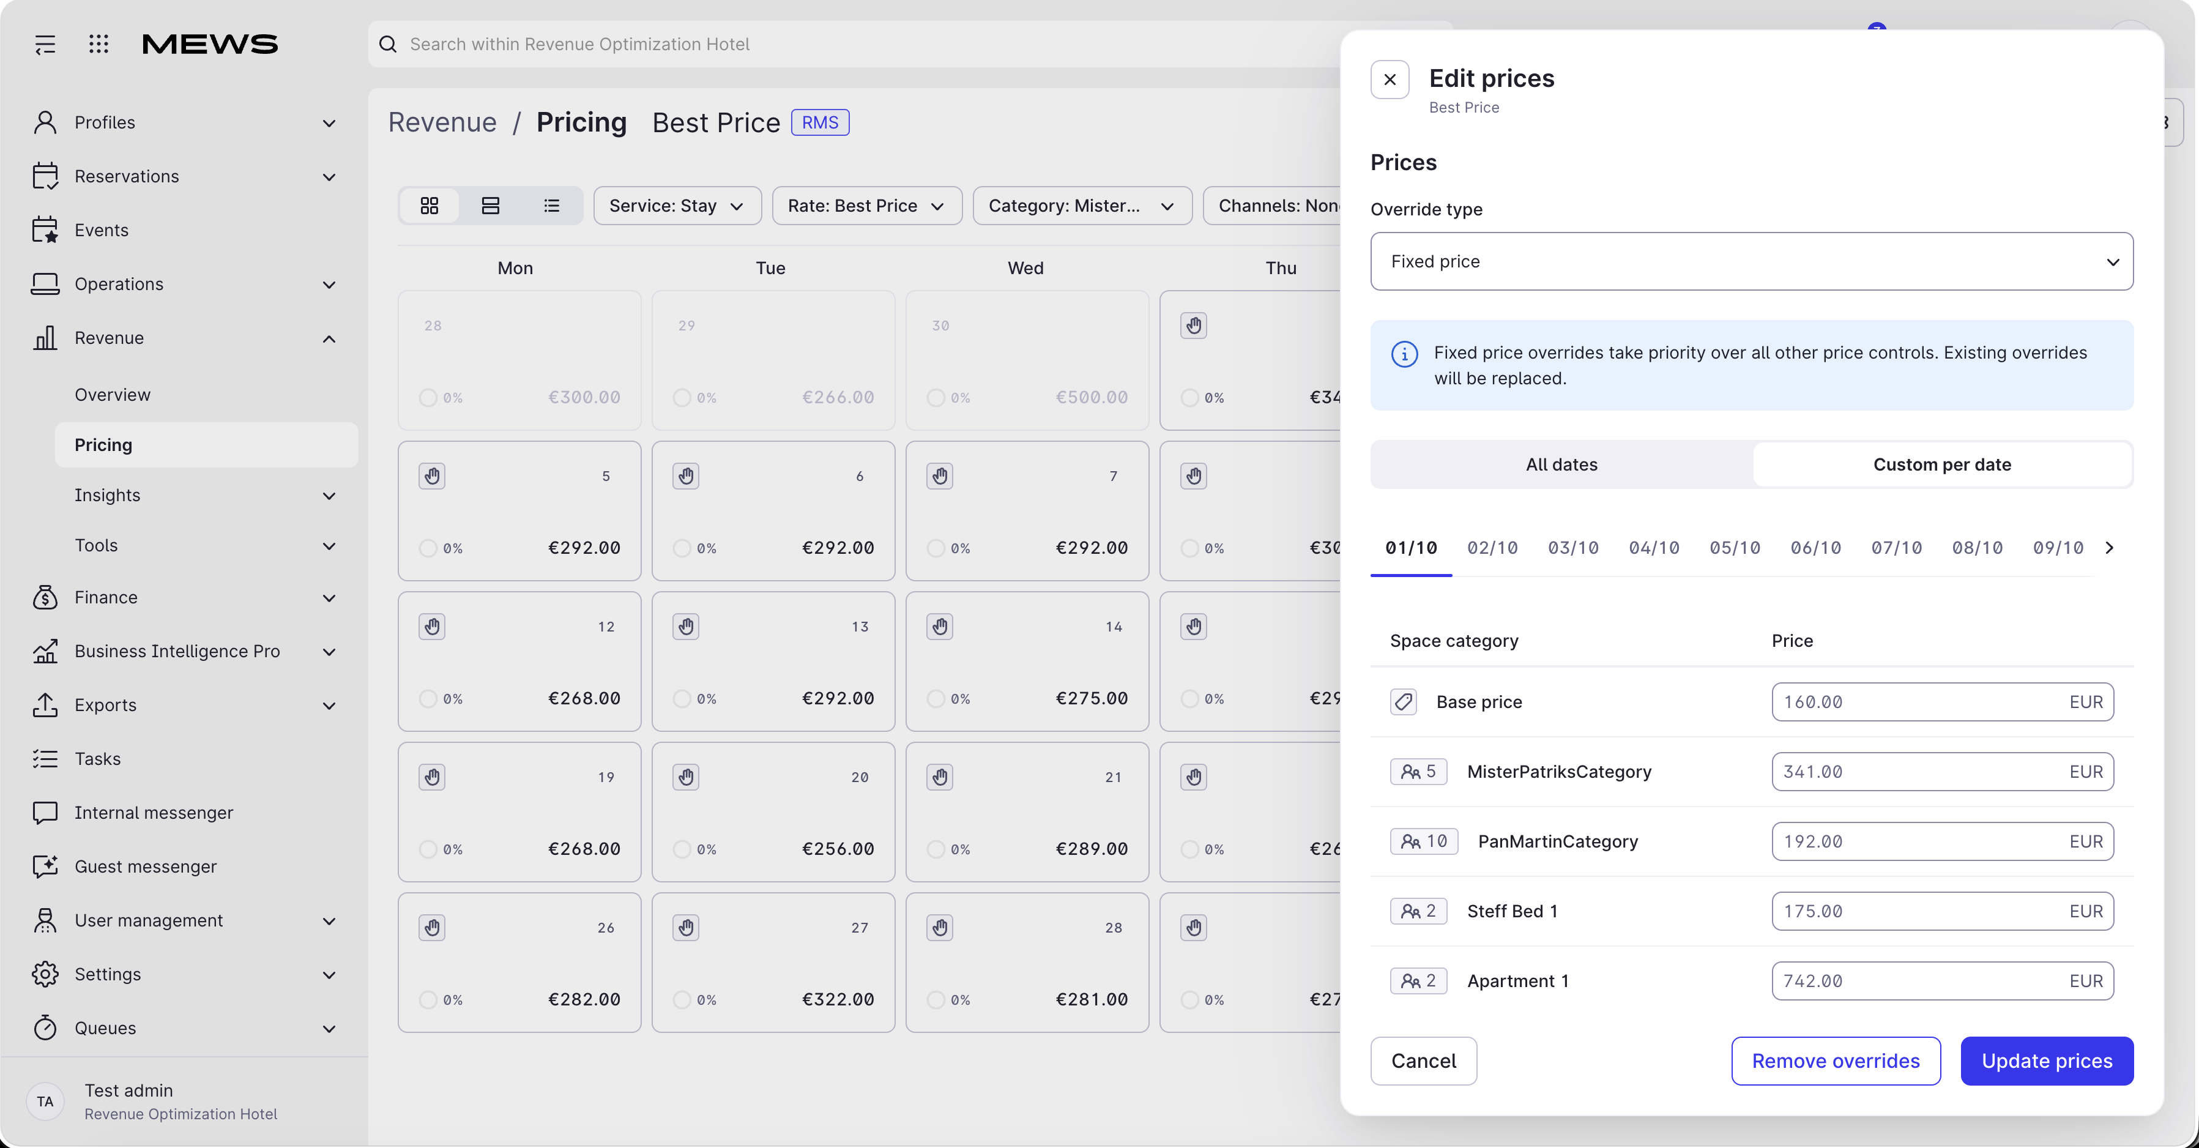Screen dimensions: 2199x1148
Task: Select the 0% radio circle on day 28
Action: (x=936, y=999)
